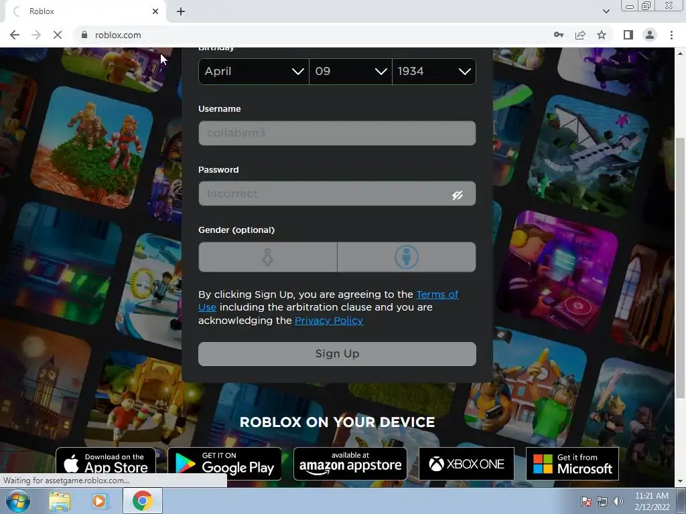This screenshot has width=686, height=514.
Task: Share this page using the share icon
Action: coord(580,35)
